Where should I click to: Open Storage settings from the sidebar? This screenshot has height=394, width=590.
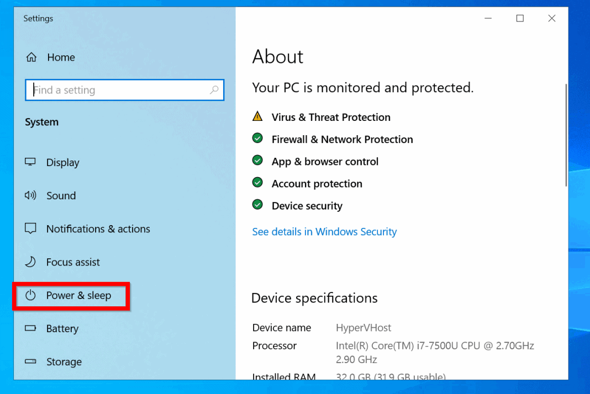(64, 361)
